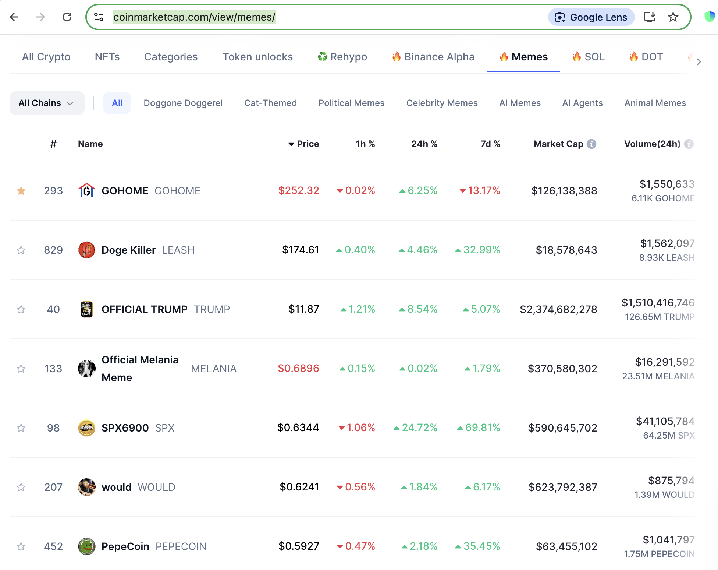The image size is (718, 570).
Task: Go back to the previous page
Action: coord(14,17)
